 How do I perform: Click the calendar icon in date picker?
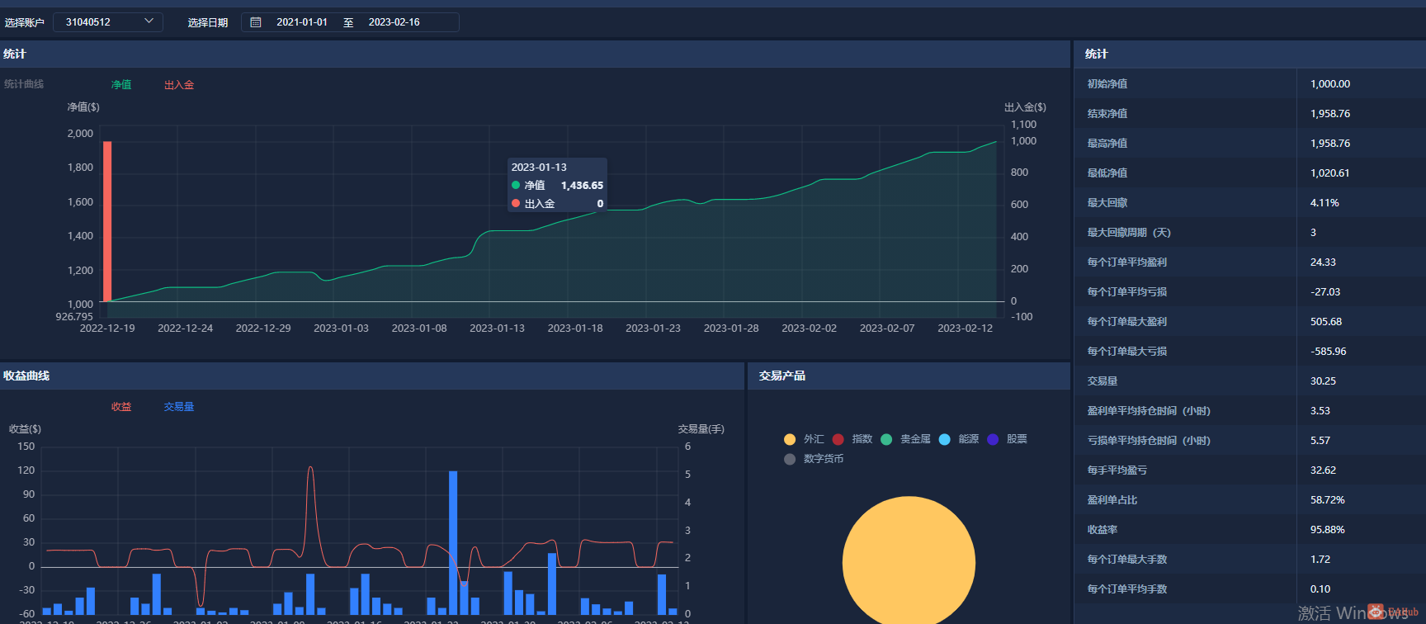[x=256, y=22]
